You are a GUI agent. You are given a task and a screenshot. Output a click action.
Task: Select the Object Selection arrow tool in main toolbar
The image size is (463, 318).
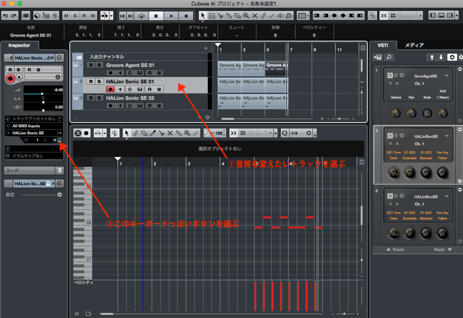click(203, 16)
